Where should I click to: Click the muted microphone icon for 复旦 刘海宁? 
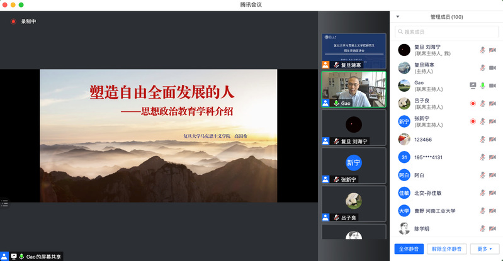coord(483,50)
